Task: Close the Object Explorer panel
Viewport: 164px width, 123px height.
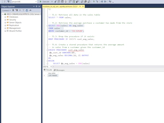Action: [39, 7]
